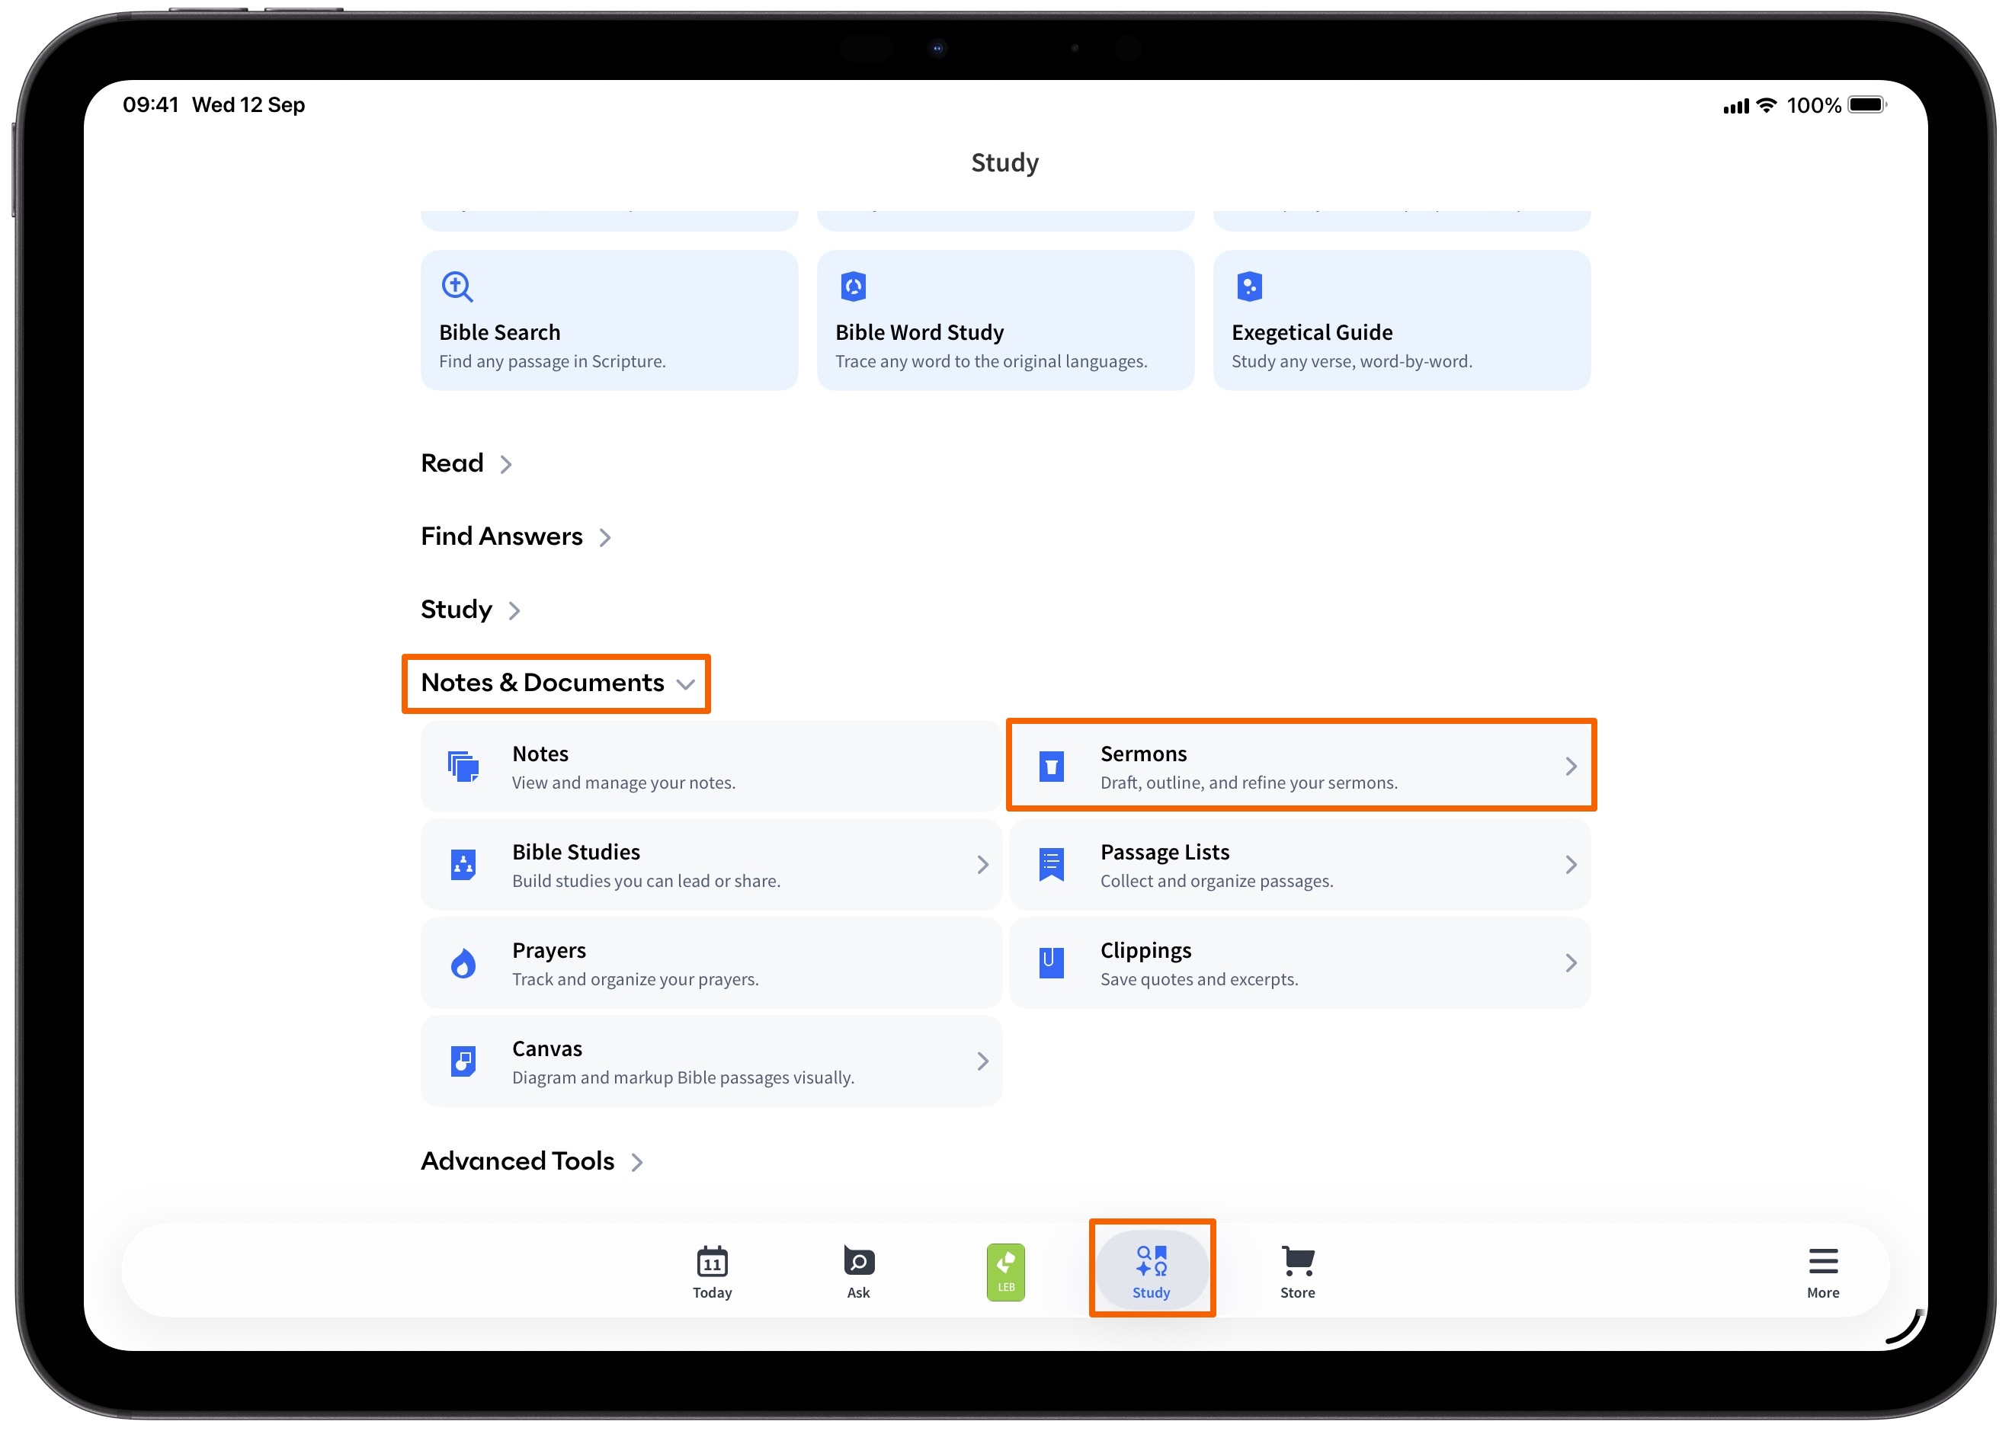Open the Prayers row title
2012x1431 pixels.
(x=548, y=950)
